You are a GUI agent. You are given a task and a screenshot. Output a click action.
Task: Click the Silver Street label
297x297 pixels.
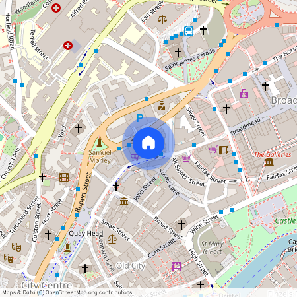click(195, 121)
